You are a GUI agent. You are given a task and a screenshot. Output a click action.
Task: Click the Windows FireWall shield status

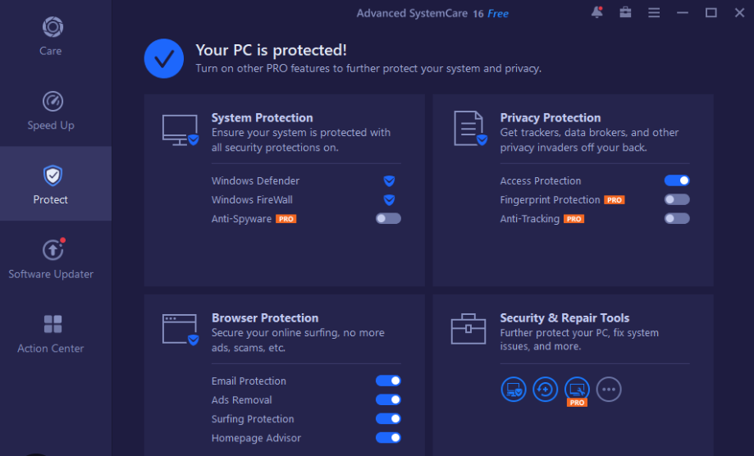(389, 199)
